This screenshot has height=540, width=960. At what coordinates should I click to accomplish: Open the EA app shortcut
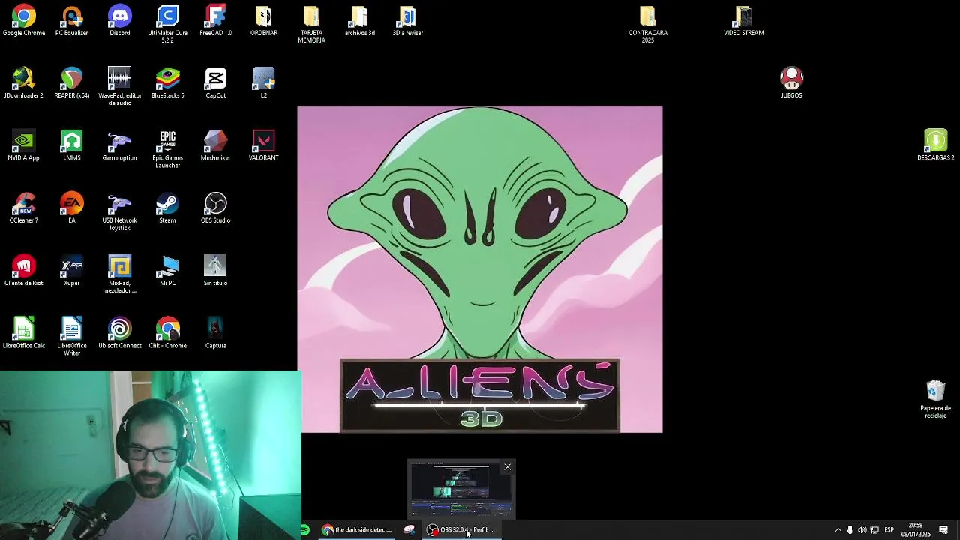click(x=71, y=208)
